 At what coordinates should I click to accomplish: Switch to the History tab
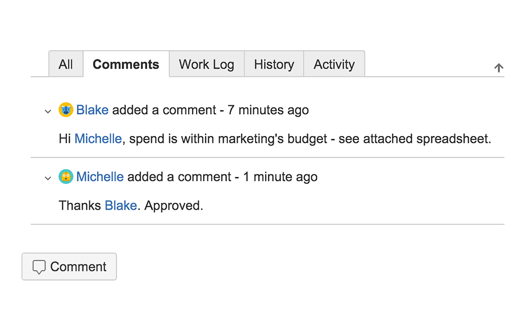[274, 65]
